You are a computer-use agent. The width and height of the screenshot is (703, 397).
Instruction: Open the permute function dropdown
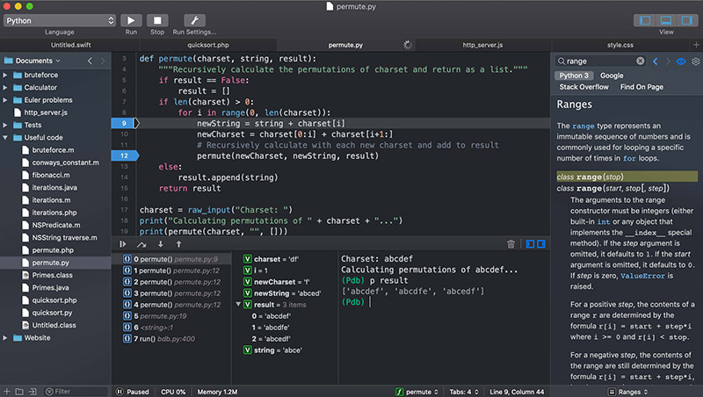(417, 392)
